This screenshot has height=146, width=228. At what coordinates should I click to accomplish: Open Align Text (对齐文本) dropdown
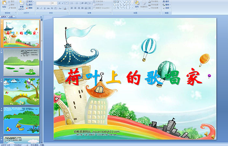point(99,5)
